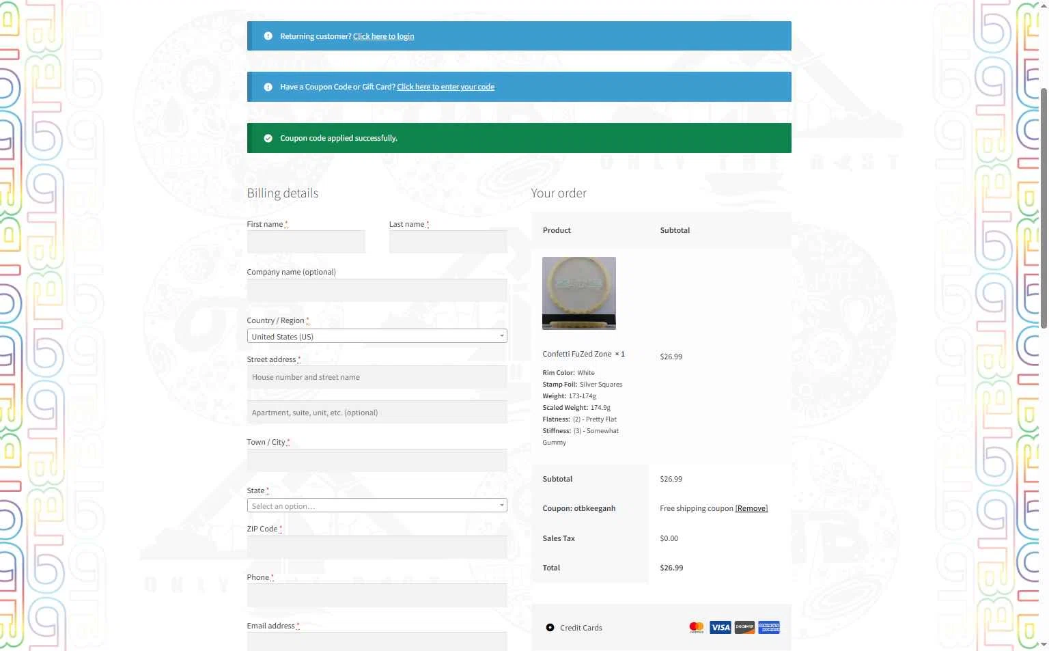1049x651 pixels.
Task: Click the 'Total' row label
Action: (x=551, y=568)
